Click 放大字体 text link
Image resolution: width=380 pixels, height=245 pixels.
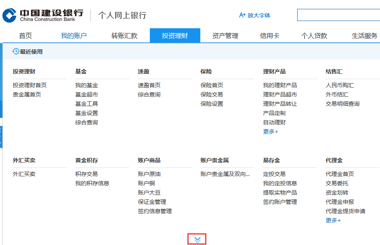(259, 15)
